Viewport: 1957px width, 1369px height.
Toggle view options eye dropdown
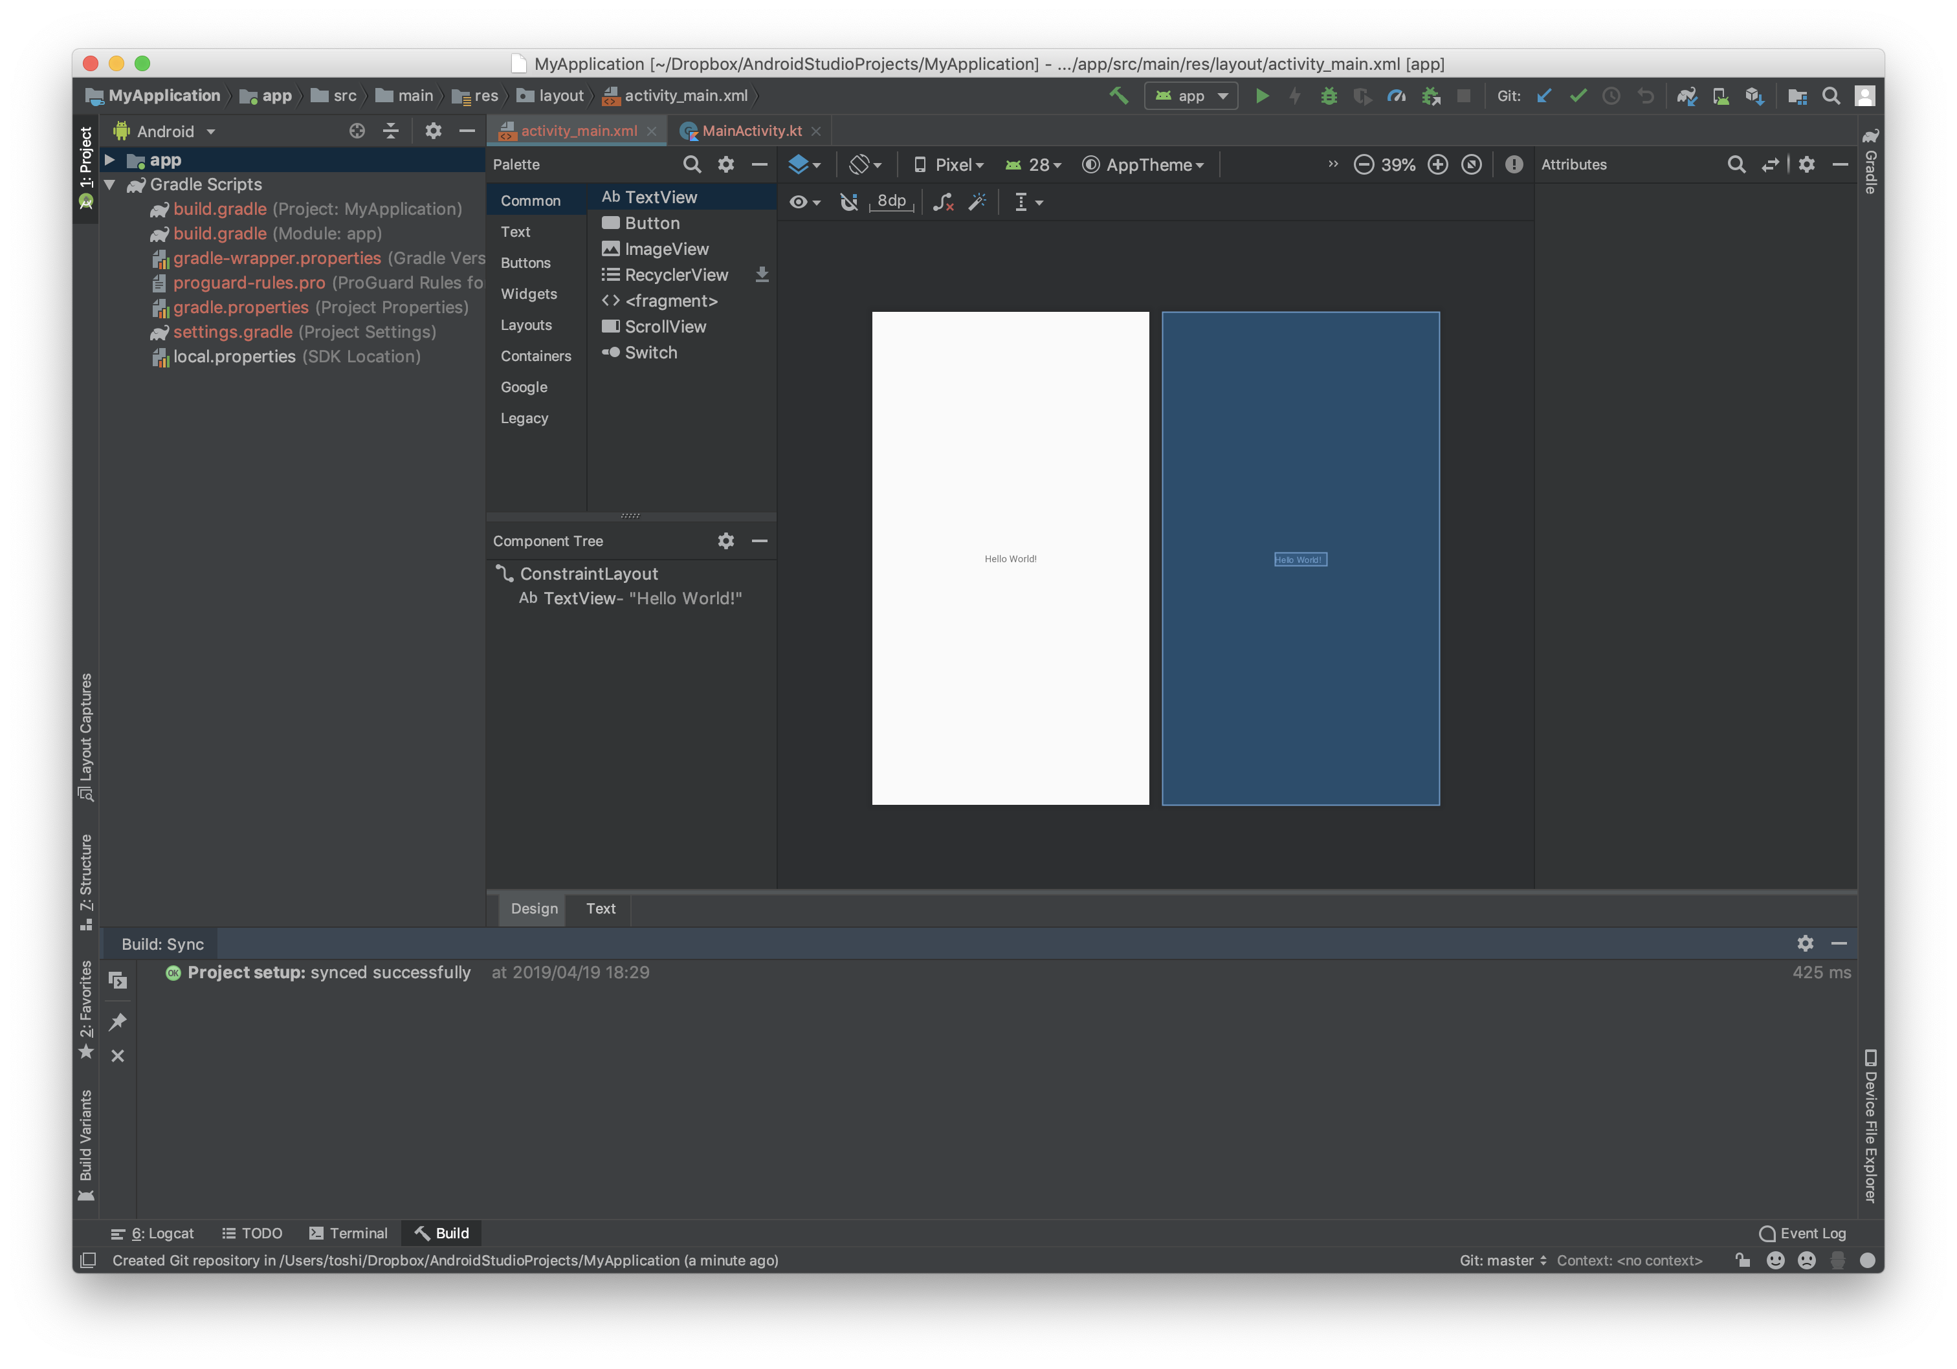804,202
